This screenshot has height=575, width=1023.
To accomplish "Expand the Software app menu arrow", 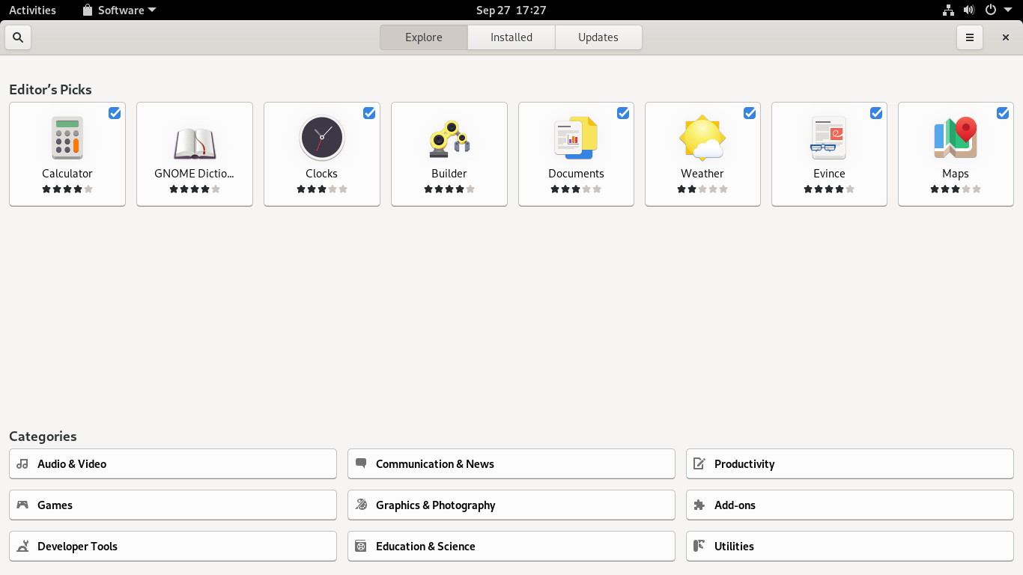I will click(152, 10).
